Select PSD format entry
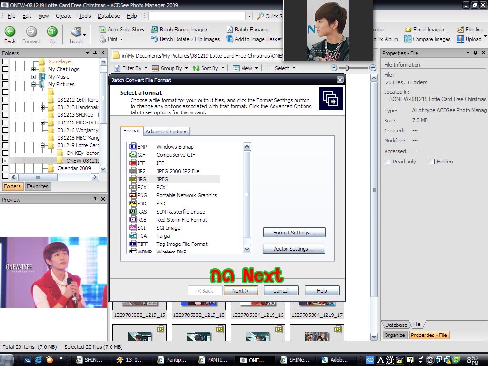The image size is (488, 366). coord(174,203)
